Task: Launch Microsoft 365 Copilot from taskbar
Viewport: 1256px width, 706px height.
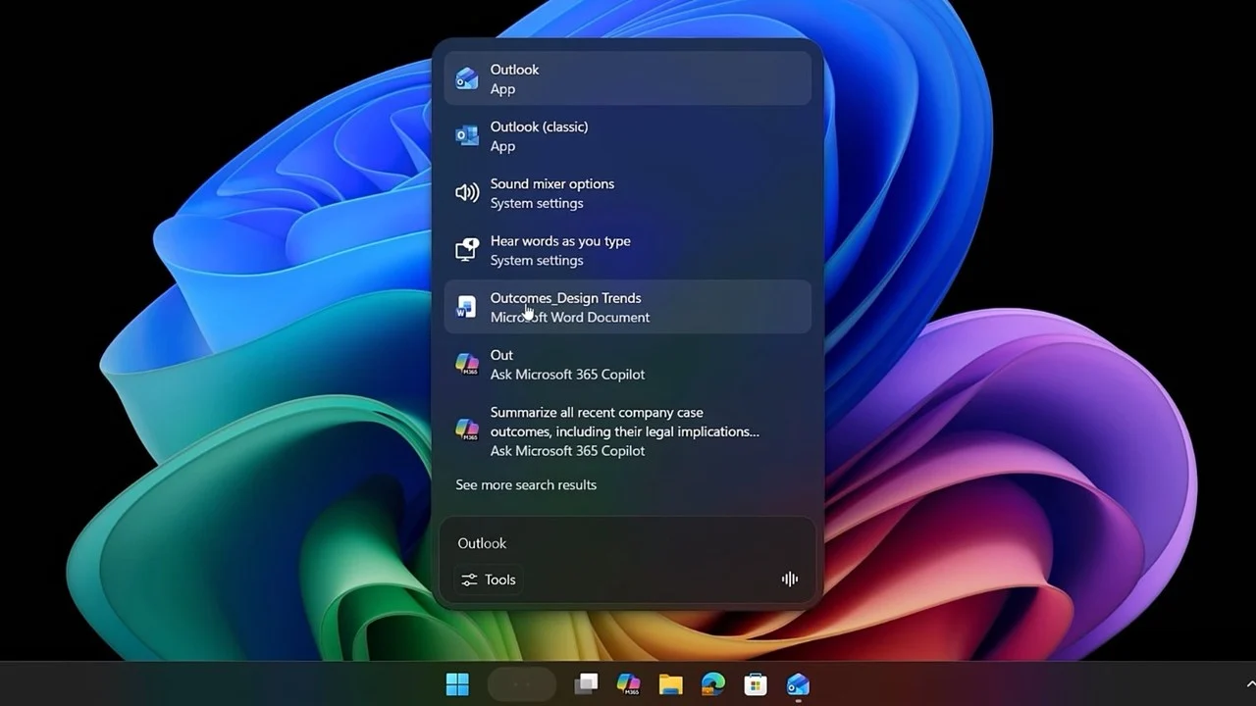Action: tap(628, 683)
